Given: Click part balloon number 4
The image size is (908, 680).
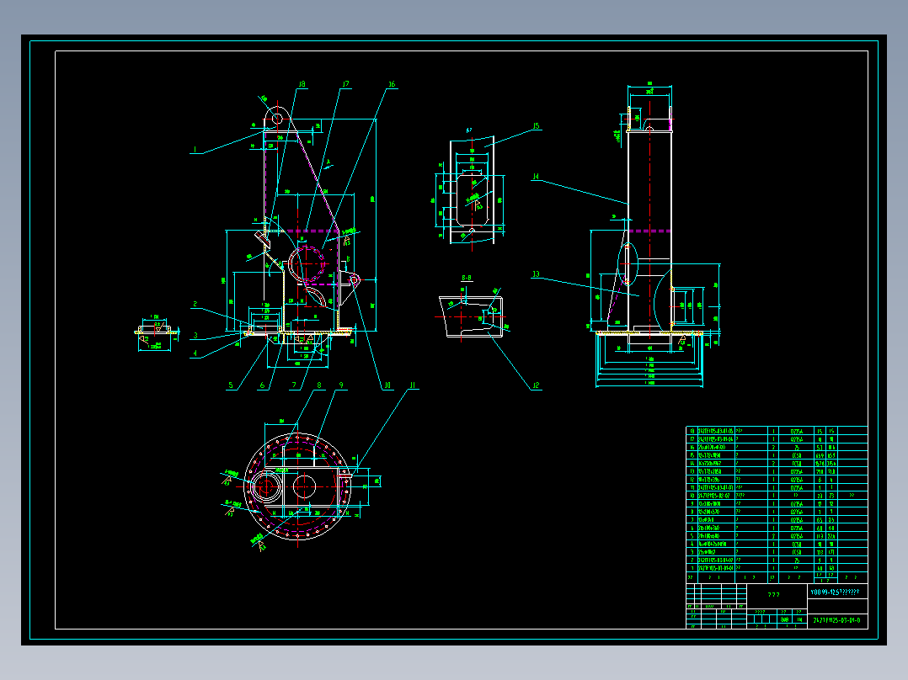Looking at the screenshot, I should coord(195,353).
